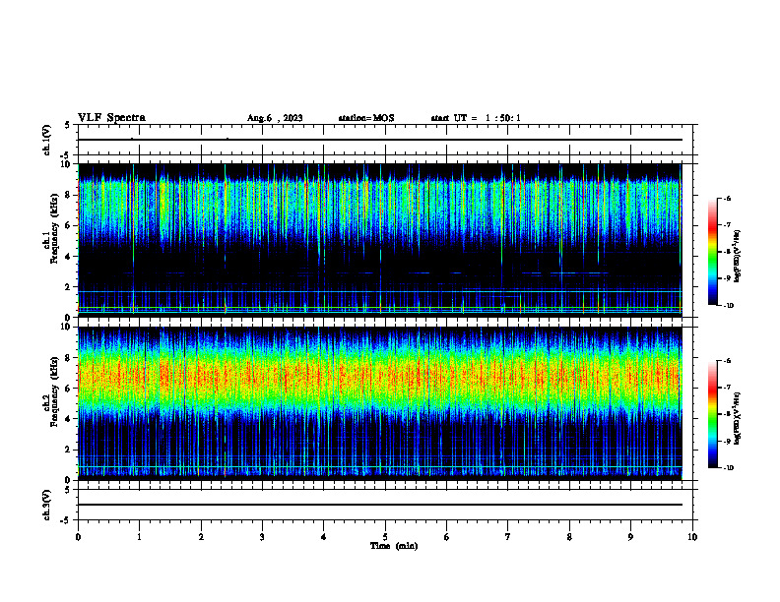Click the "VLF Spectra" title text
Viewport: 780px width, 602px height.
point(111,118)
